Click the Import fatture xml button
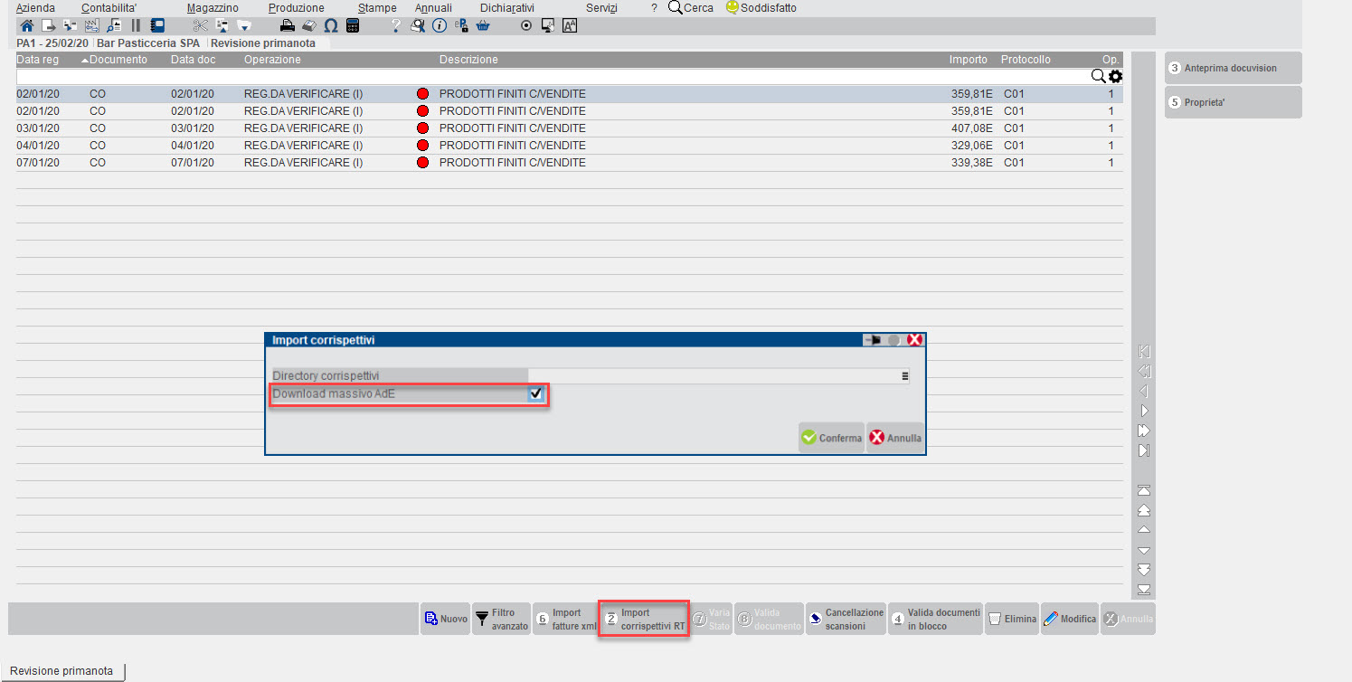 [564, 619]
